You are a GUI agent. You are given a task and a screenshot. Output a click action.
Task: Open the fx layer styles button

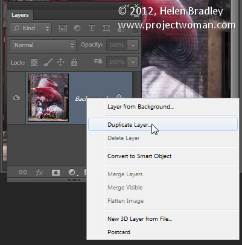point(39,173)
